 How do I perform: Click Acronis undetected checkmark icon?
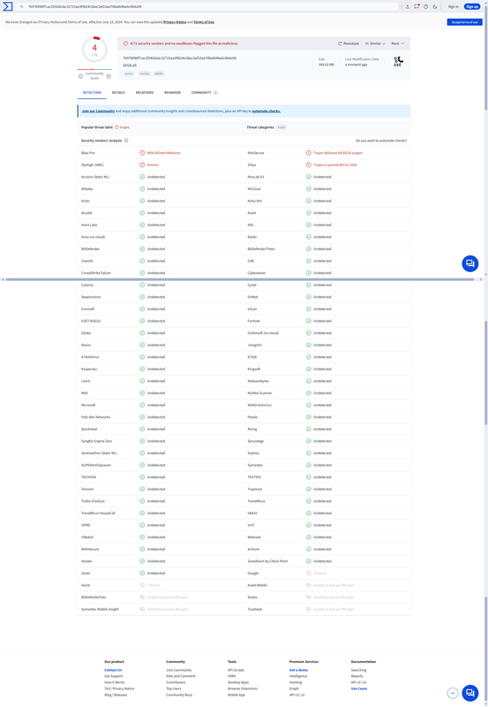coord(142,177)
